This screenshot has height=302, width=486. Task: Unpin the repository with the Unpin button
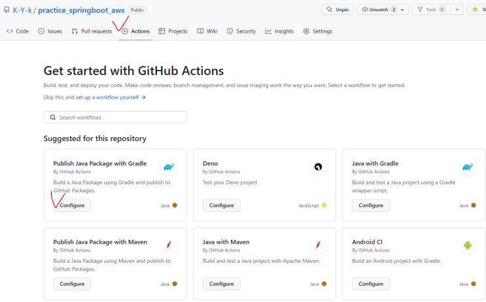[338, 10]
